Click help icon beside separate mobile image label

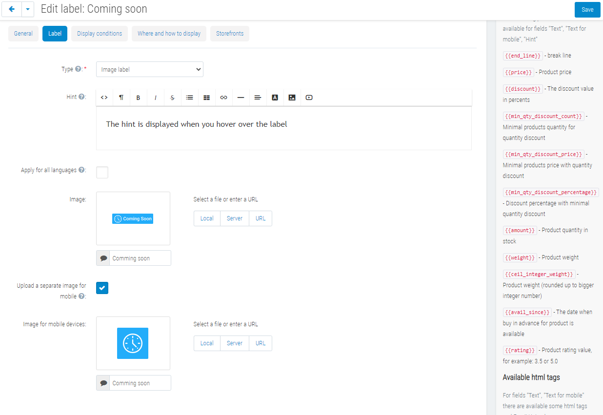coord(81,296)
